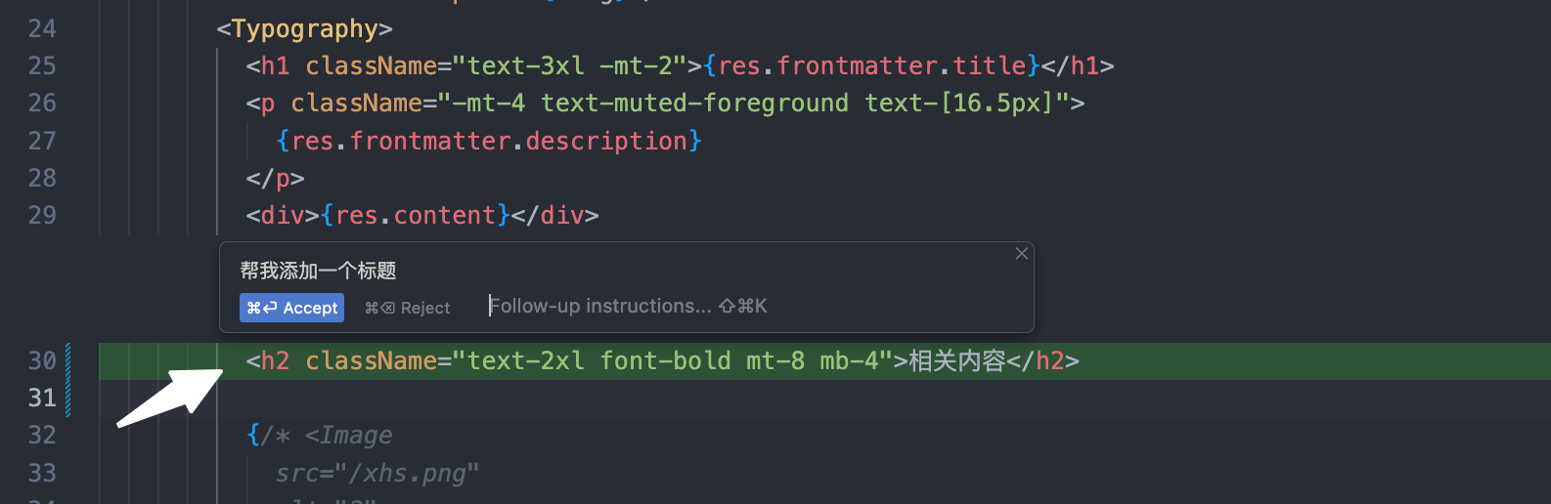Click the src="/xhs.png" attribute

(377, 474)
